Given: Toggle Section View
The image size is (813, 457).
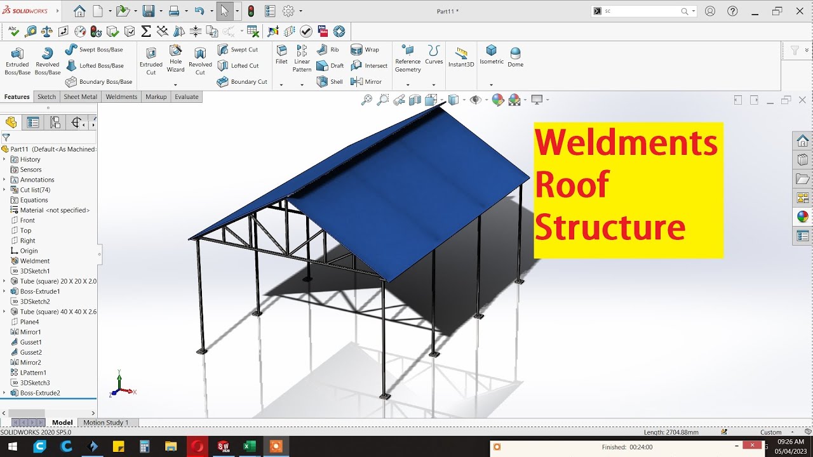Looking at the screenshot, I should [x=415, y=100].
